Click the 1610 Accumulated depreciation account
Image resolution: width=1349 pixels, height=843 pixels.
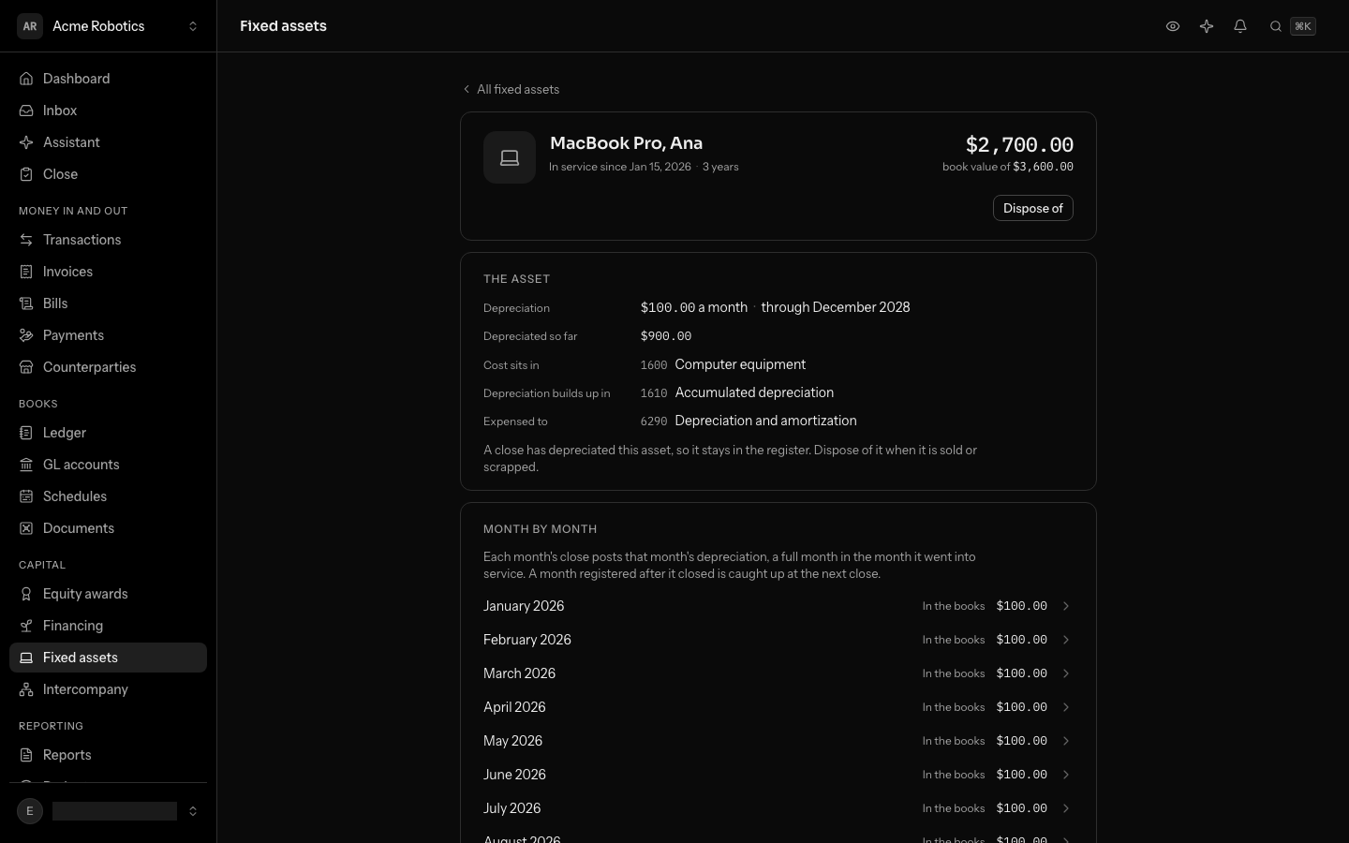pos(737,392)
